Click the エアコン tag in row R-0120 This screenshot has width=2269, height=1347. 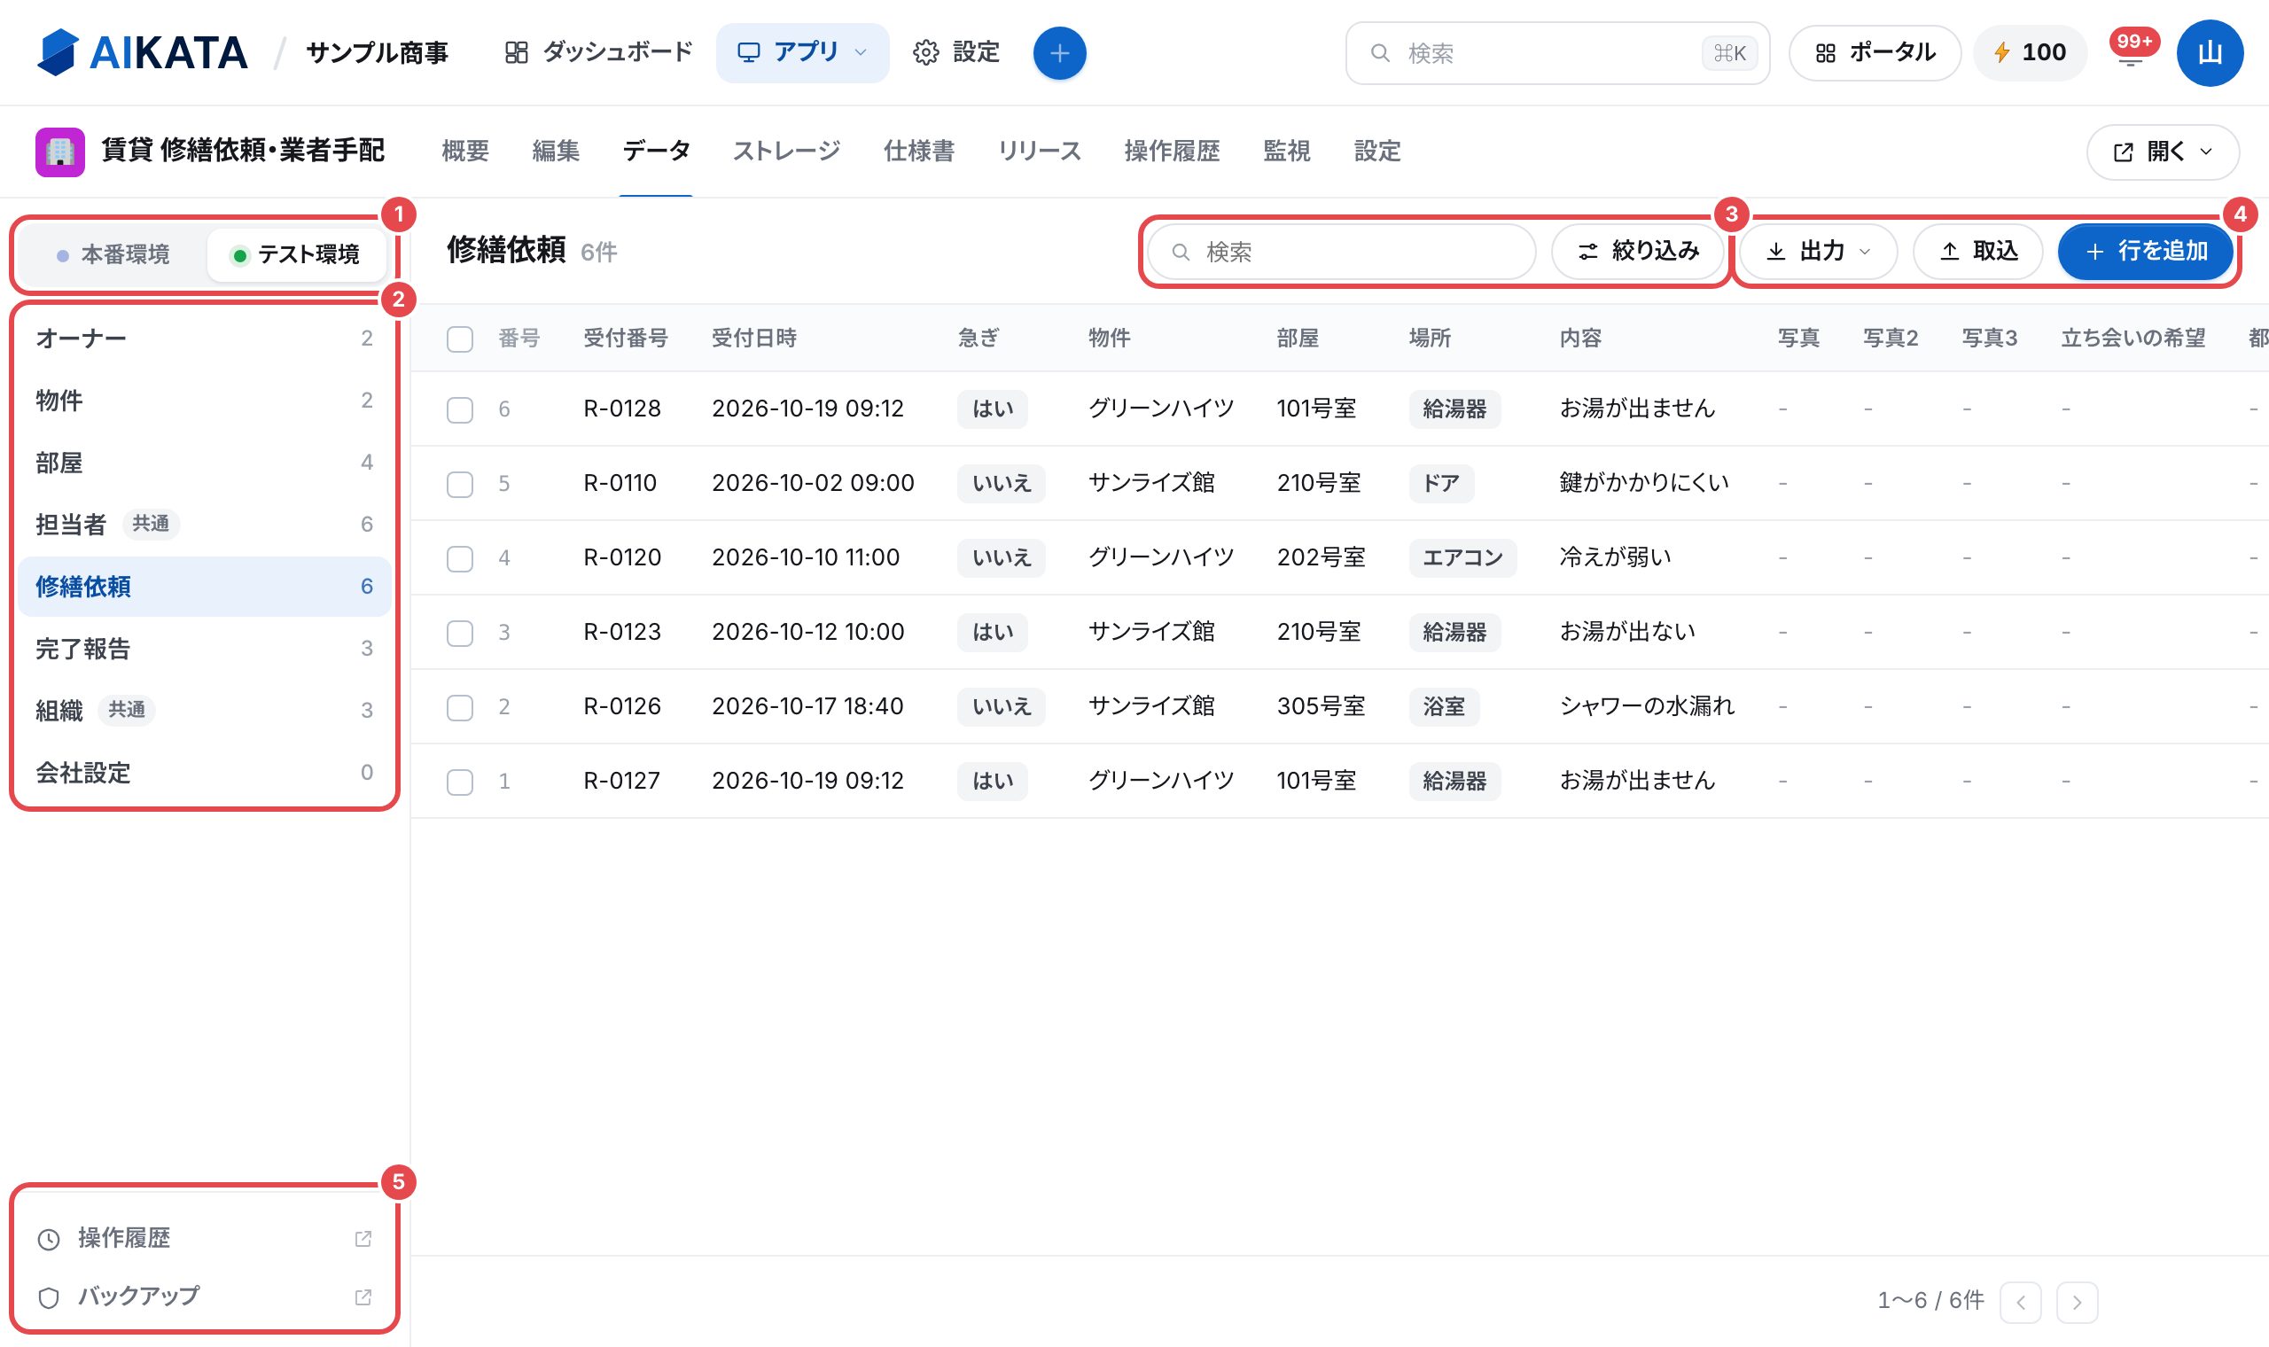tap(1462, 557)
